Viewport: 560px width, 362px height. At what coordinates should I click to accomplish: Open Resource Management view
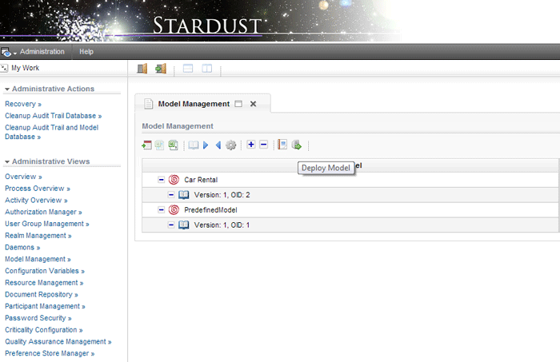[x=44, y=283]
